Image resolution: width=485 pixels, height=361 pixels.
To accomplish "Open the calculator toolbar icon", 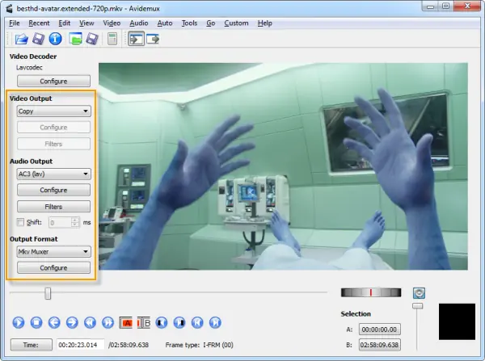I will 112,39.
